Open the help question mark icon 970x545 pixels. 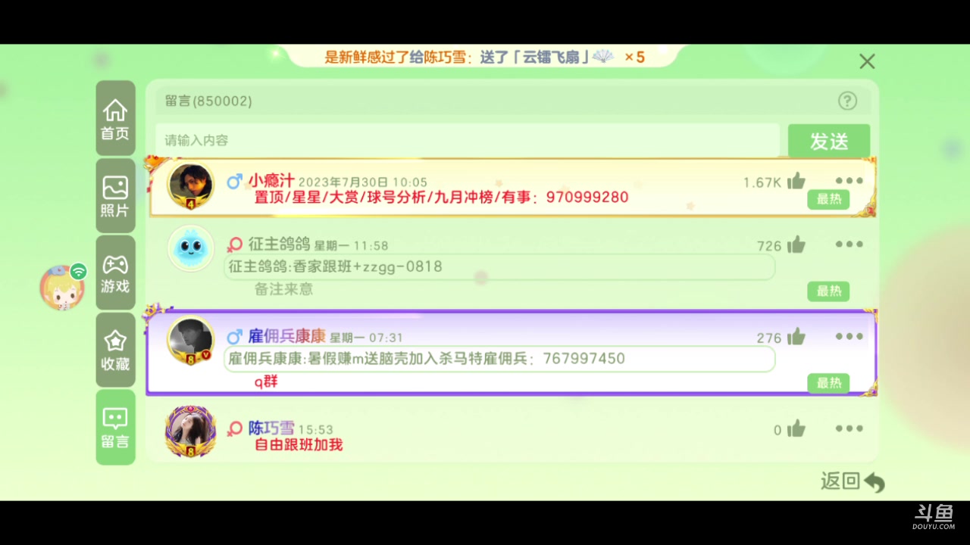[847, 101]
